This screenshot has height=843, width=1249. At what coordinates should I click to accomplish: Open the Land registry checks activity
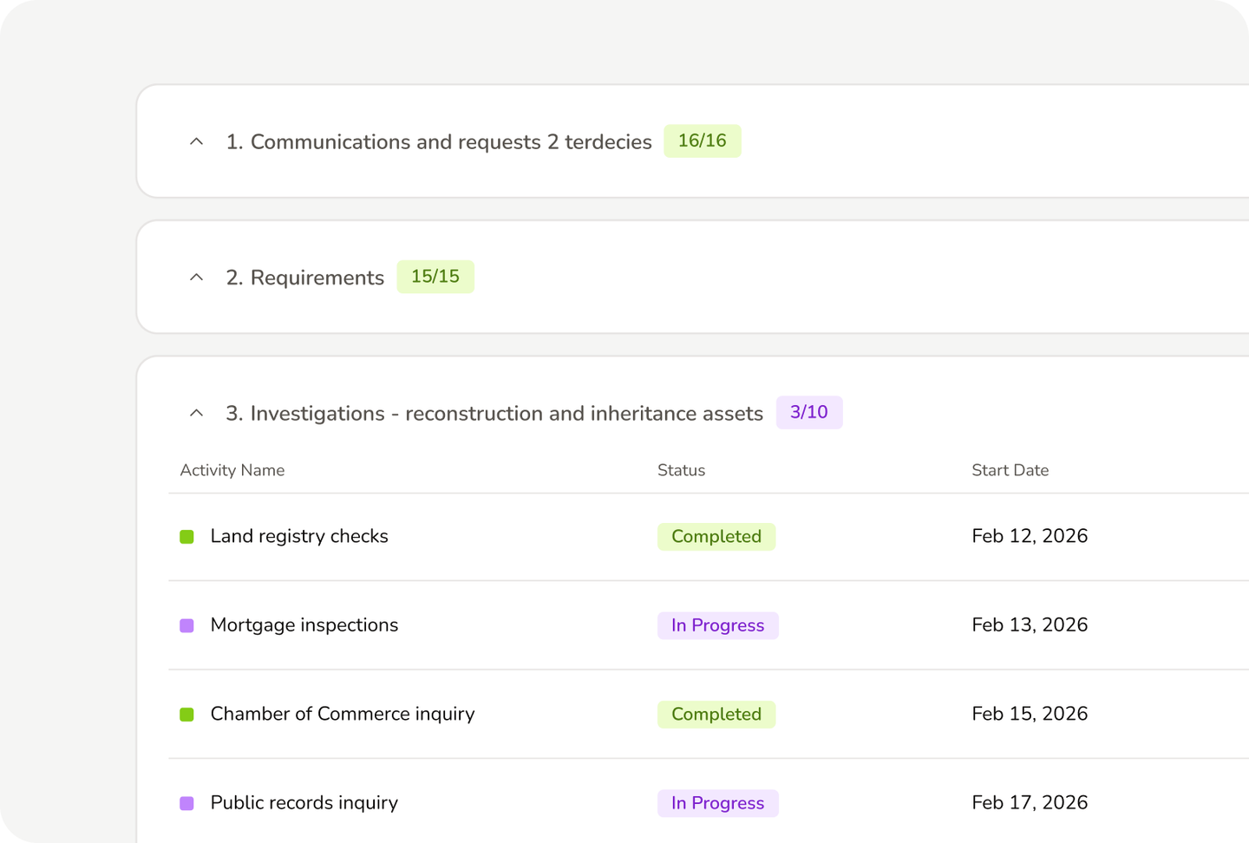click(299, 536)
